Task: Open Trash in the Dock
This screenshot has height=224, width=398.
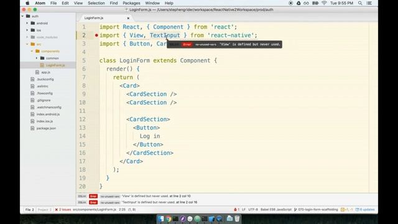Action: pyautogui.click(x=237, y=218)
